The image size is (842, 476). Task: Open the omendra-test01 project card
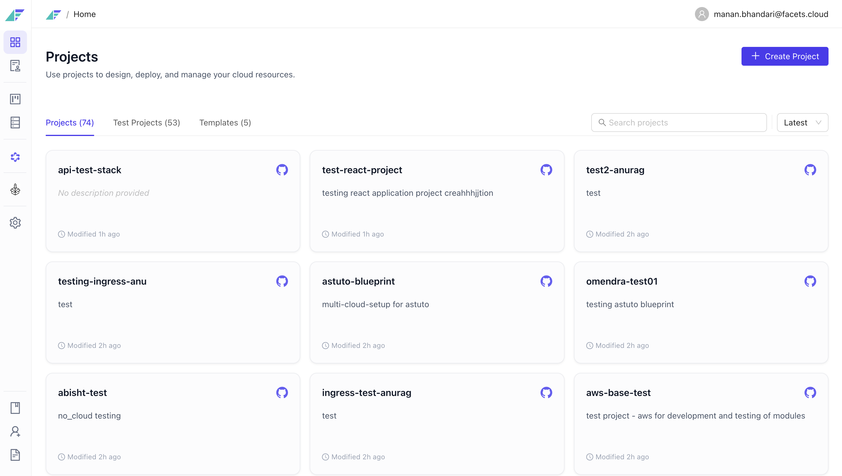pos(701,312)
